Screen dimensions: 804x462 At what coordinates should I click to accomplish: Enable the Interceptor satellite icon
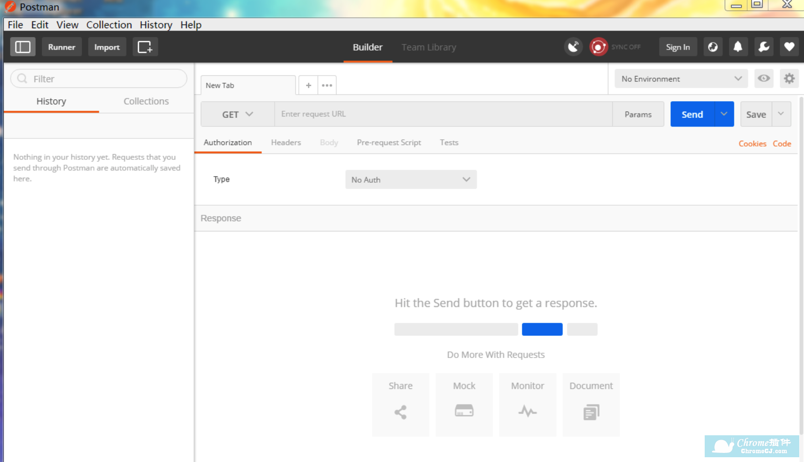click(573, 47)
